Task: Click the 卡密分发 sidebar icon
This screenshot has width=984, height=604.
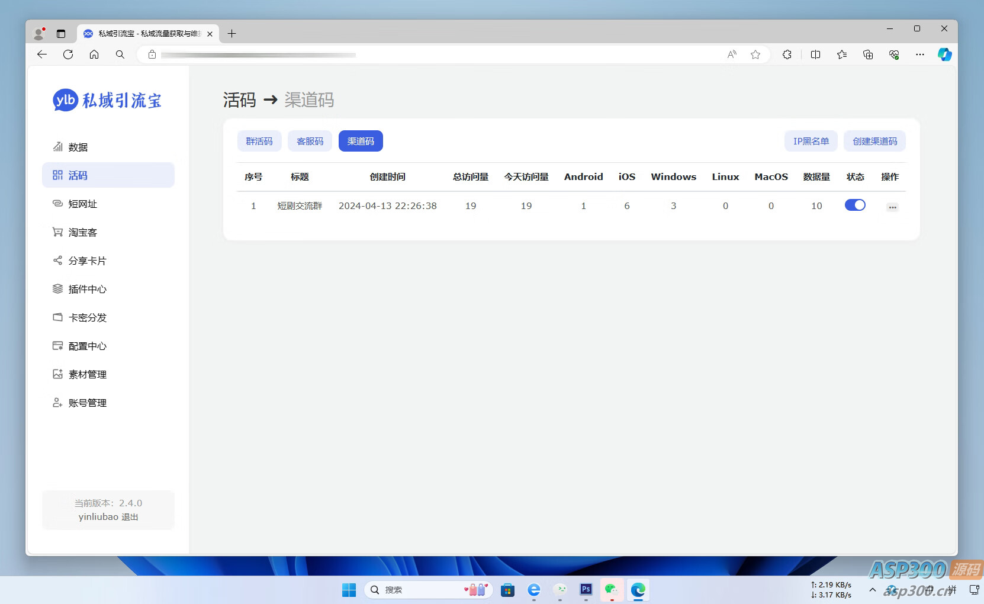Action: point(57,317)
